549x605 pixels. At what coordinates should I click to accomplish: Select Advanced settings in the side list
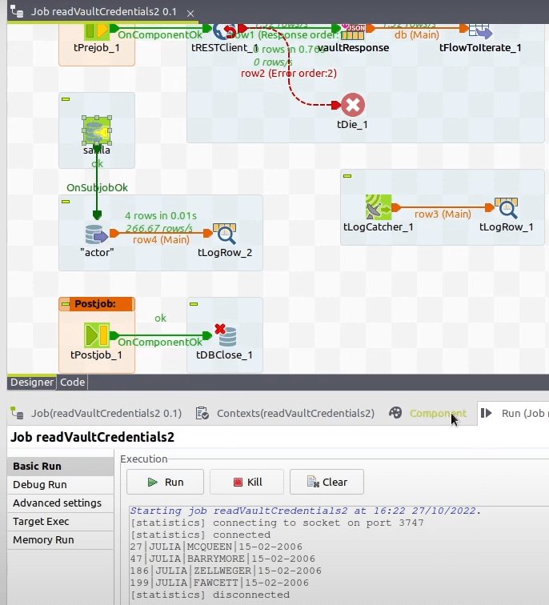click(61, 503)
